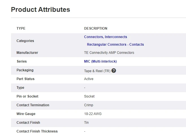Select the Product Attributes heading
186x137 pixels.
[x=40, y=10]
